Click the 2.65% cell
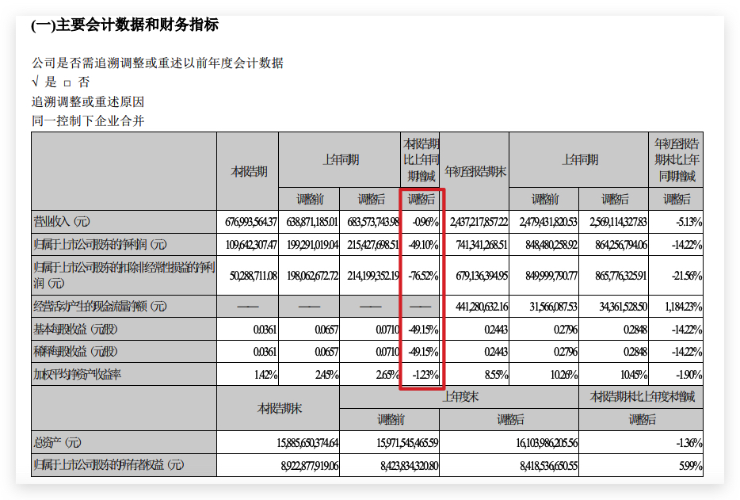740x500 pixels. [388, 375]
